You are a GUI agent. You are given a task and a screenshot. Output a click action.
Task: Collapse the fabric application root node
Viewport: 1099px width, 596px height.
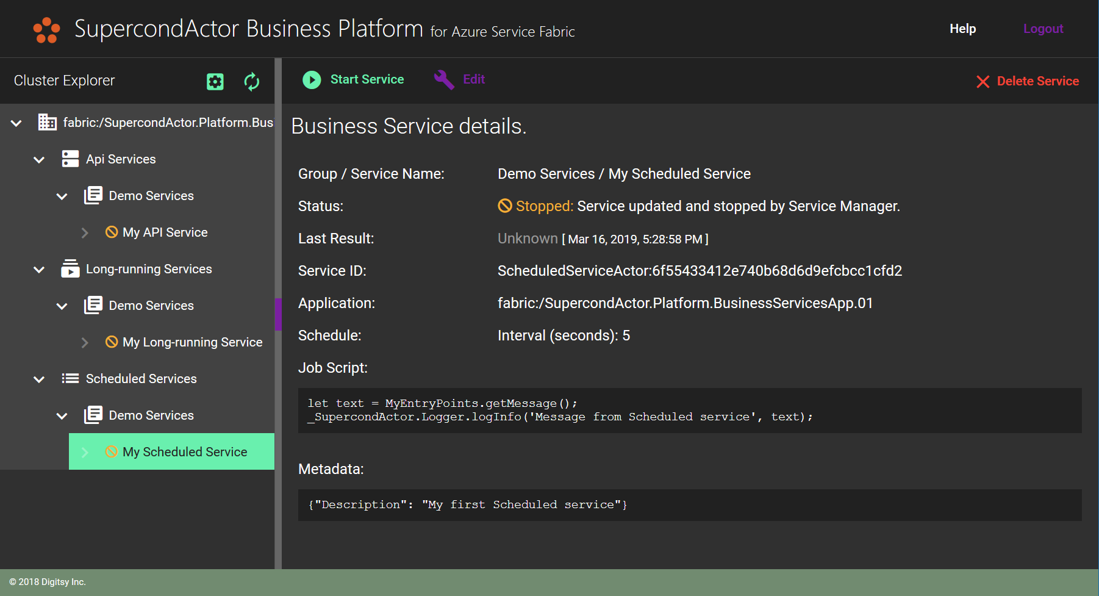click(x=16, y=123)
